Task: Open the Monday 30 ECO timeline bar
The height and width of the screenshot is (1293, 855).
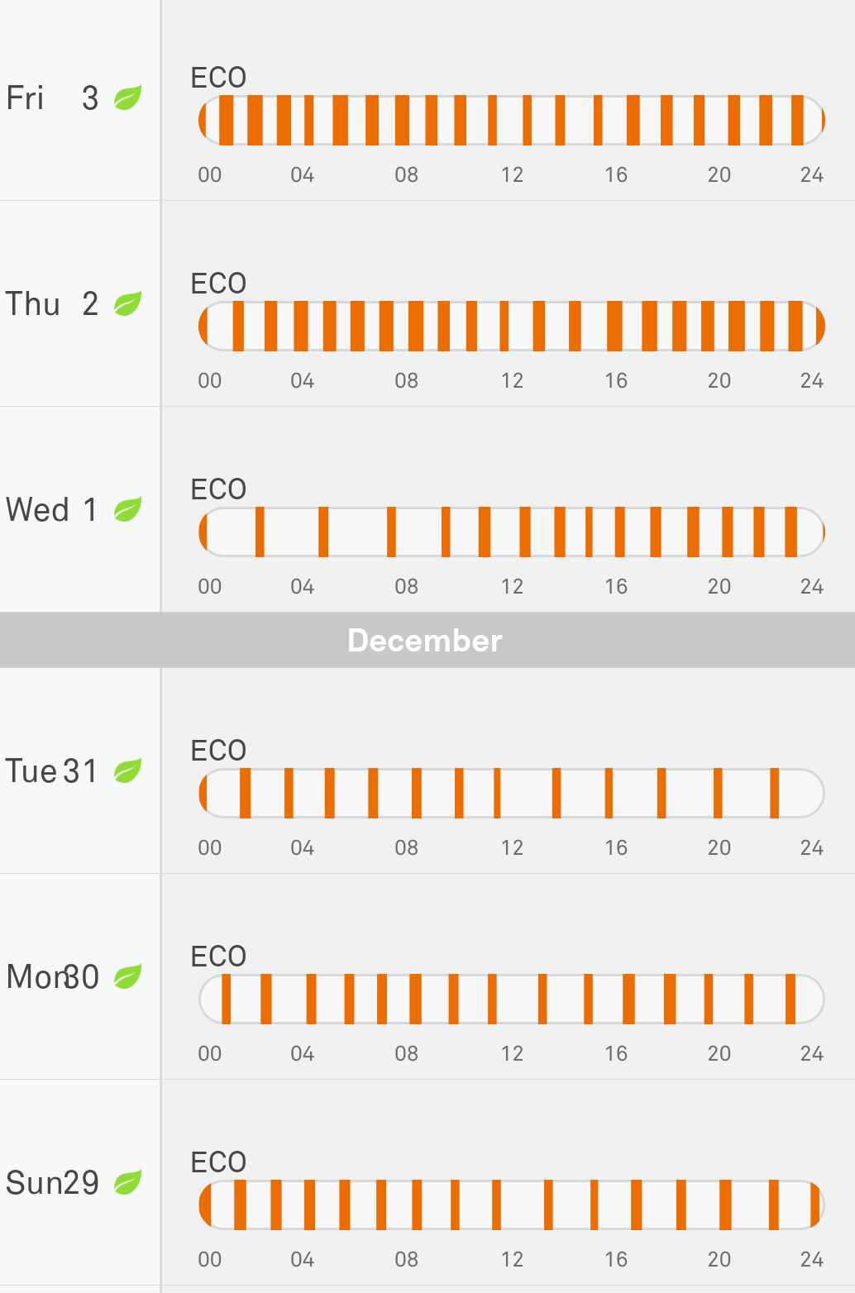Action: (x=512, y=1000)
